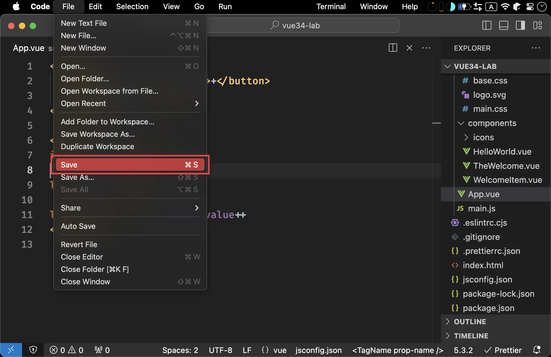Open the Selection menu in menu bar

click(x=132, y=6)
